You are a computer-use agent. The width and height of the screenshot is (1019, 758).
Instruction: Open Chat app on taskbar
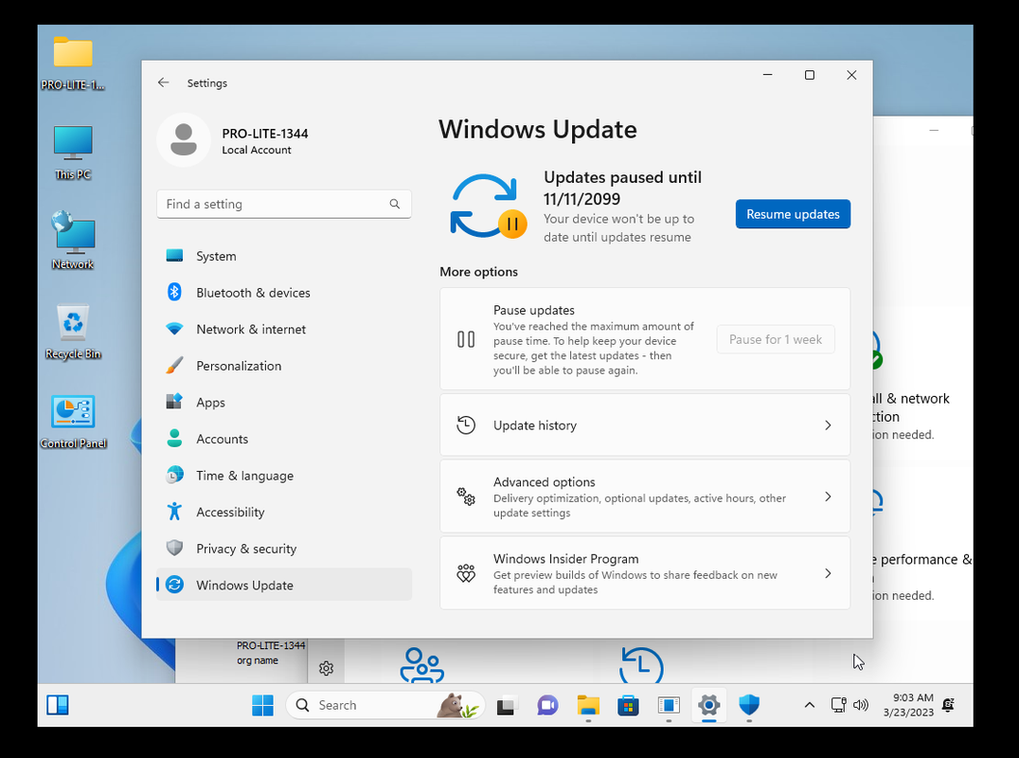tap(547, 705)
